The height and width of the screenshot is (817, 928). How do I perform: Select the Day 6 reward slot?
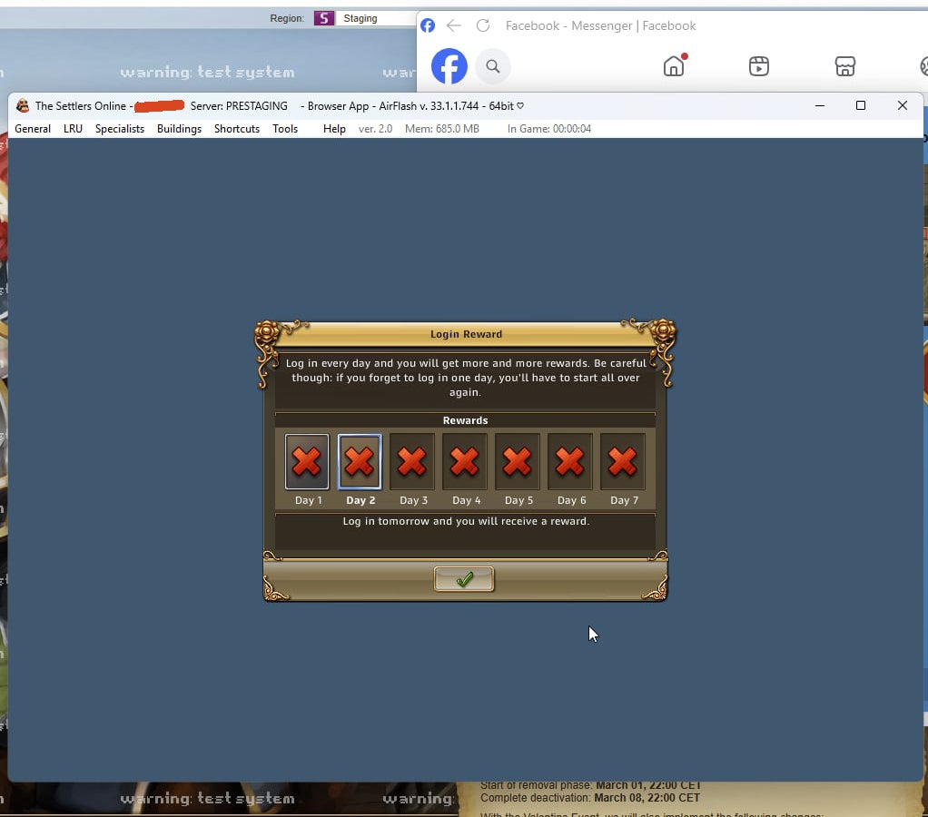(570, 461)
